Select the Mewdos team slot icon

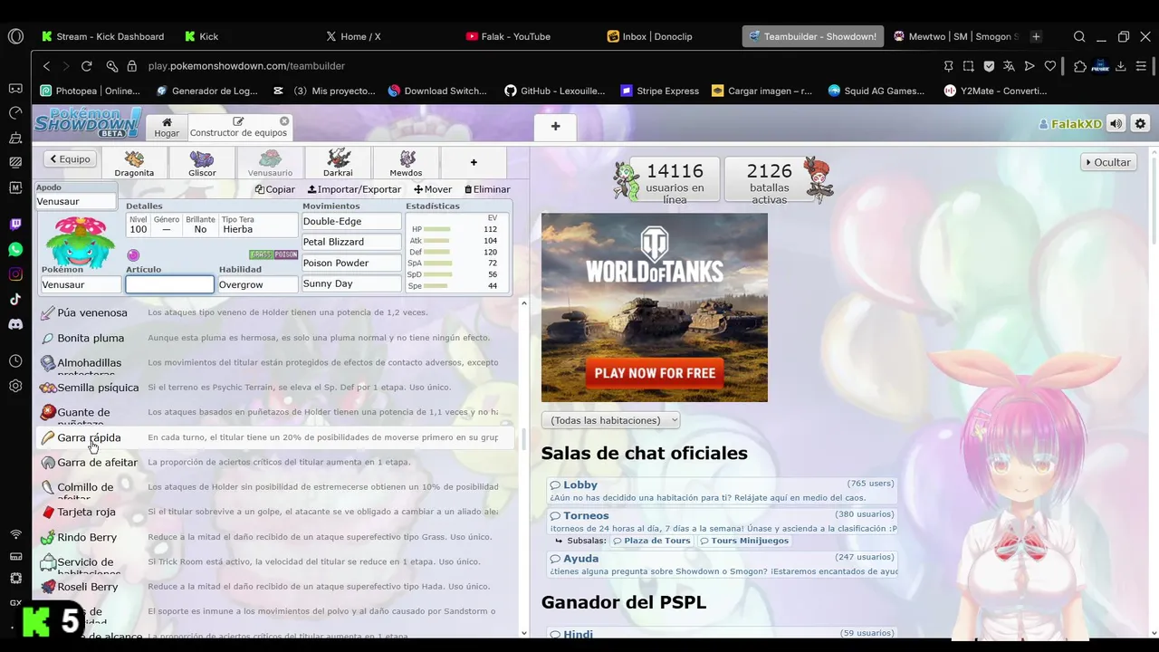pos(406,163)
